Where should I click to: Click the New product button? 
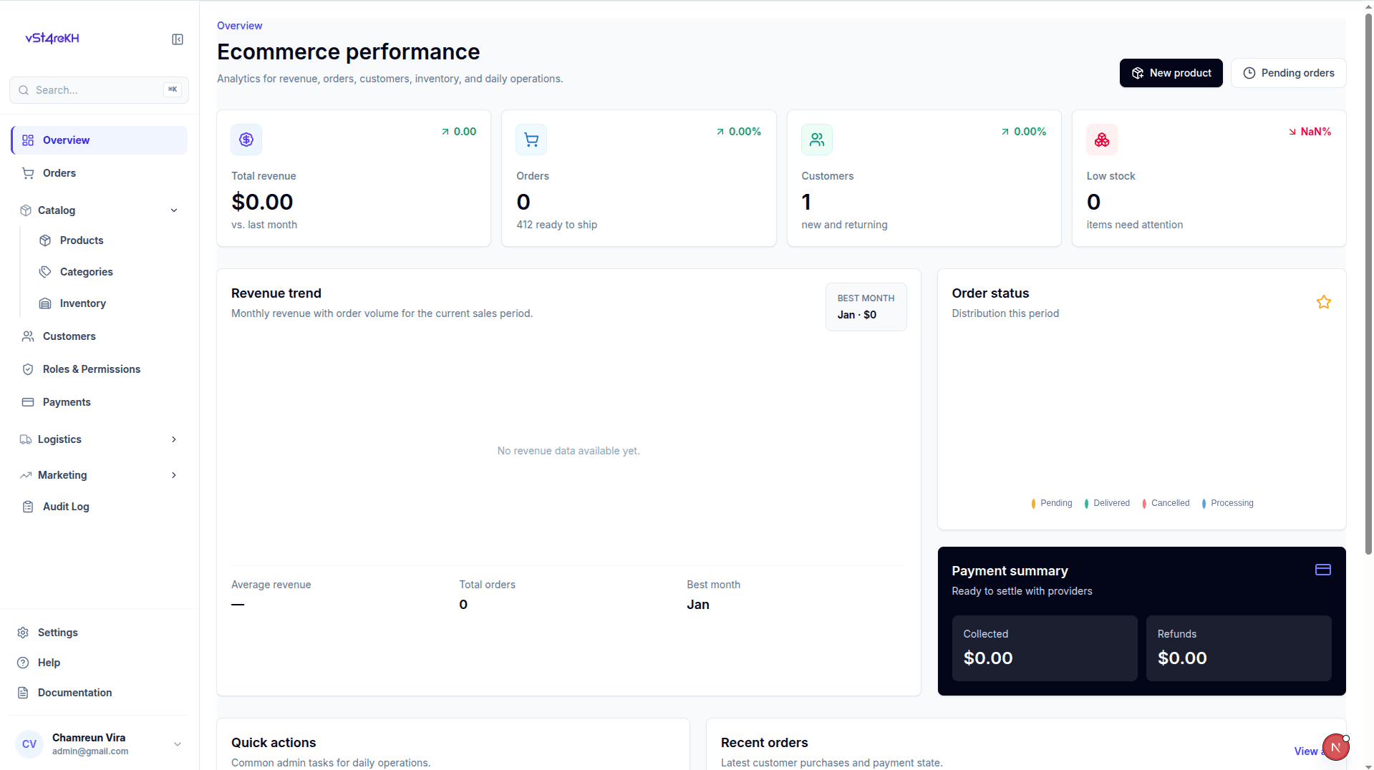tap(1171, 73)
